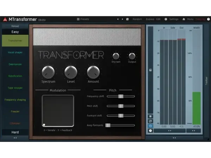Screen dimensions: 211x158
Task: Pause the meter display
Action: [x=150, y=116]
